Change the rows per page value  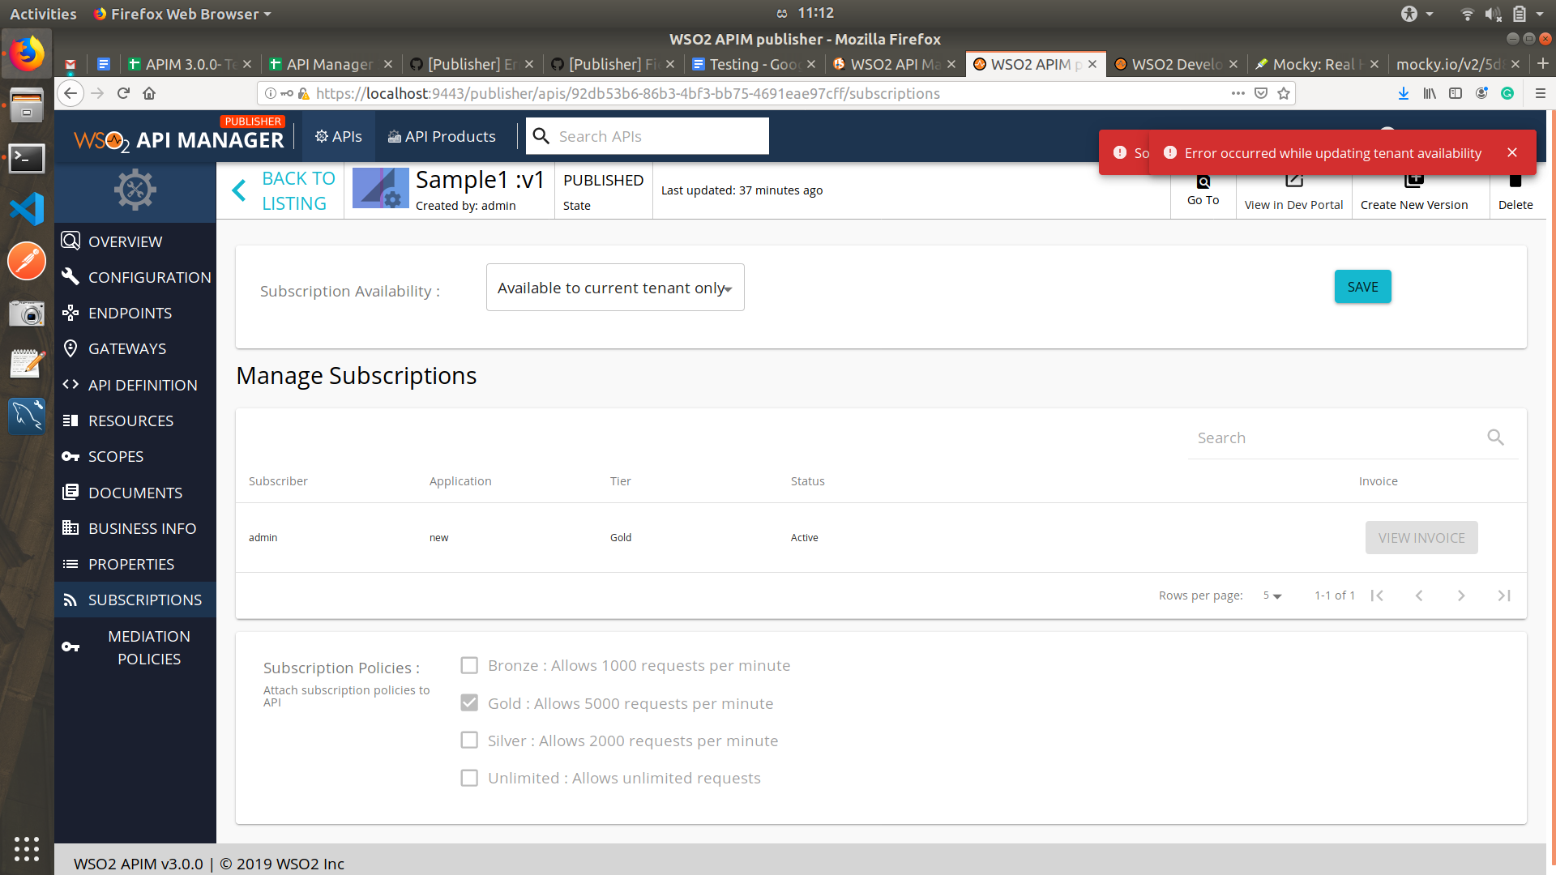point(1271,595)
